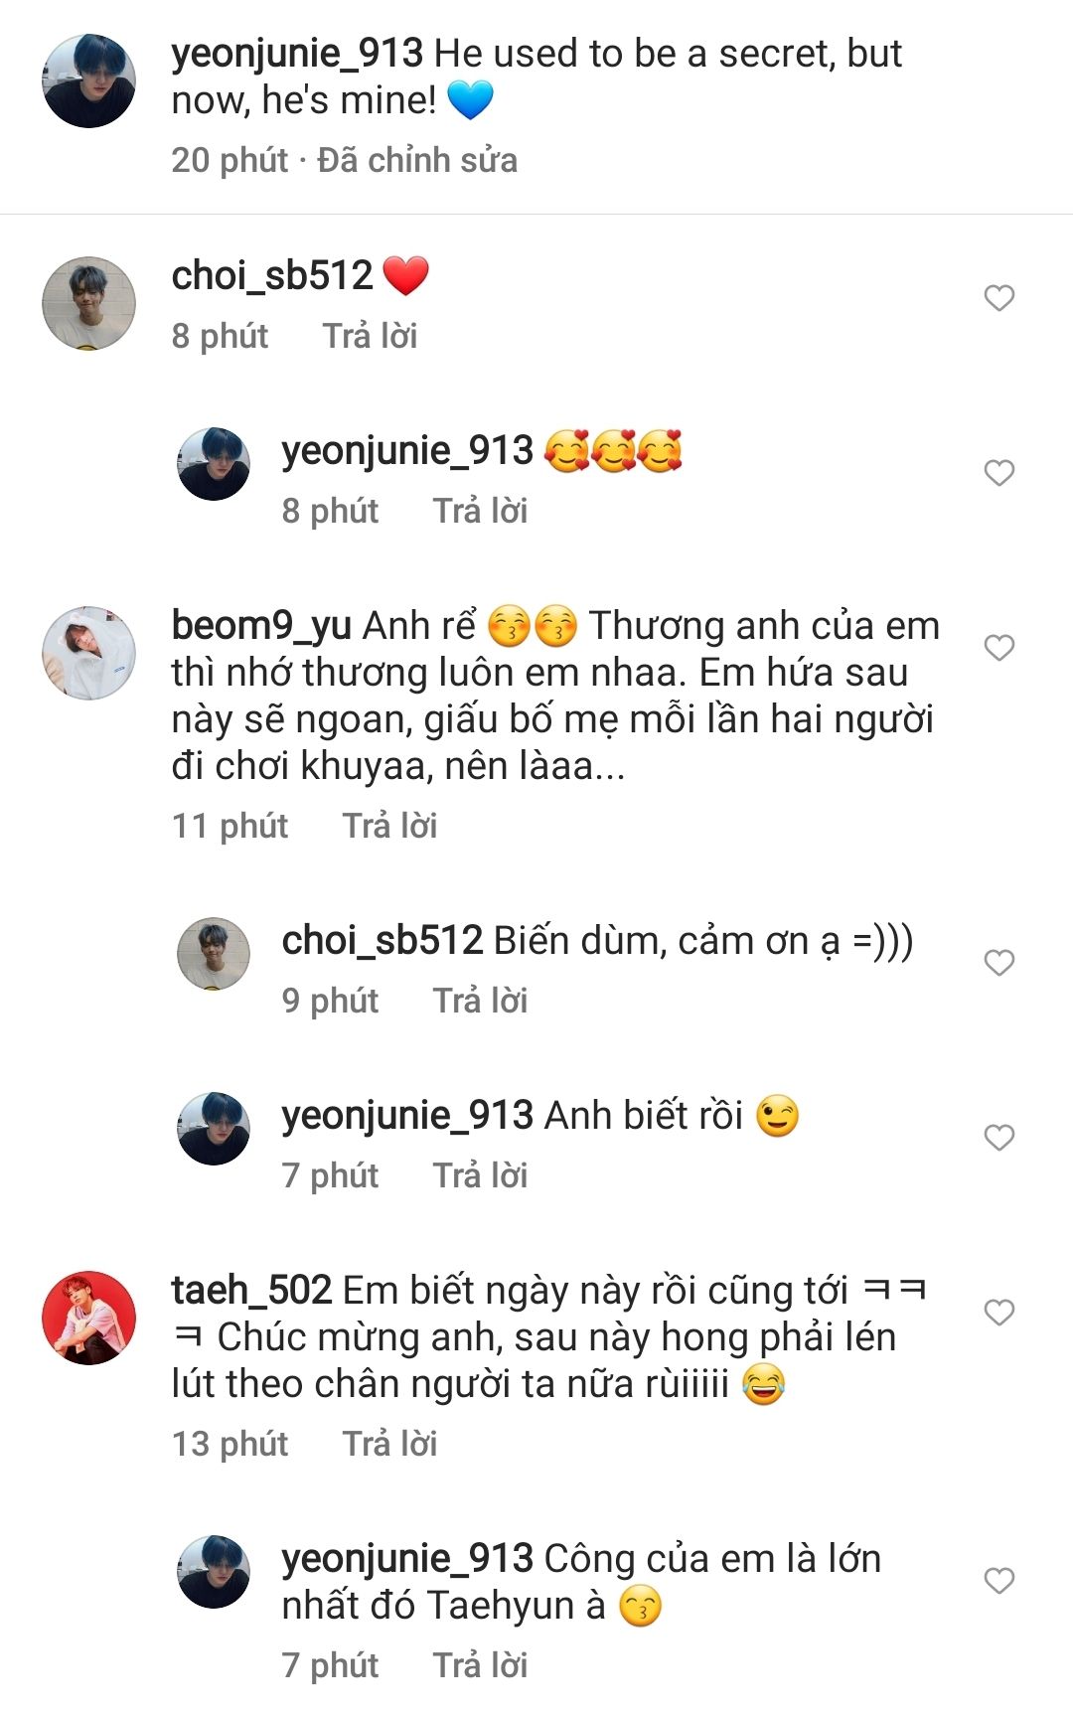Open yeonjunie_913's avatar on the caption

88,81
